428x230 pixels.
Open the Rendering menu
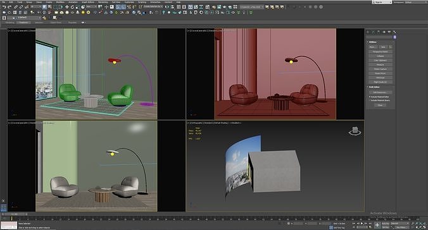pos(103,2)
